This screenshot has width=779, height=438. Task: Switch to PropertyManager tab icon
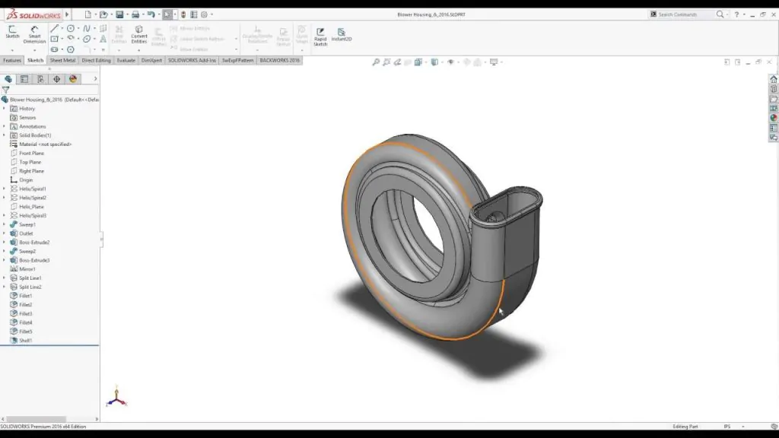coord(24,79)
